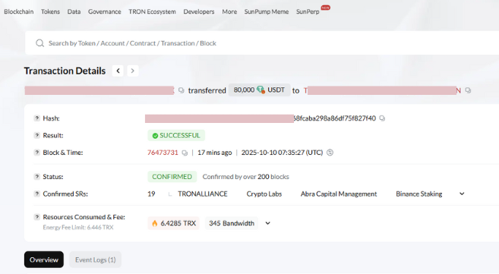
Task: Click the search magnifier icon
Action: pyautogui.click(x=39, y=43)
